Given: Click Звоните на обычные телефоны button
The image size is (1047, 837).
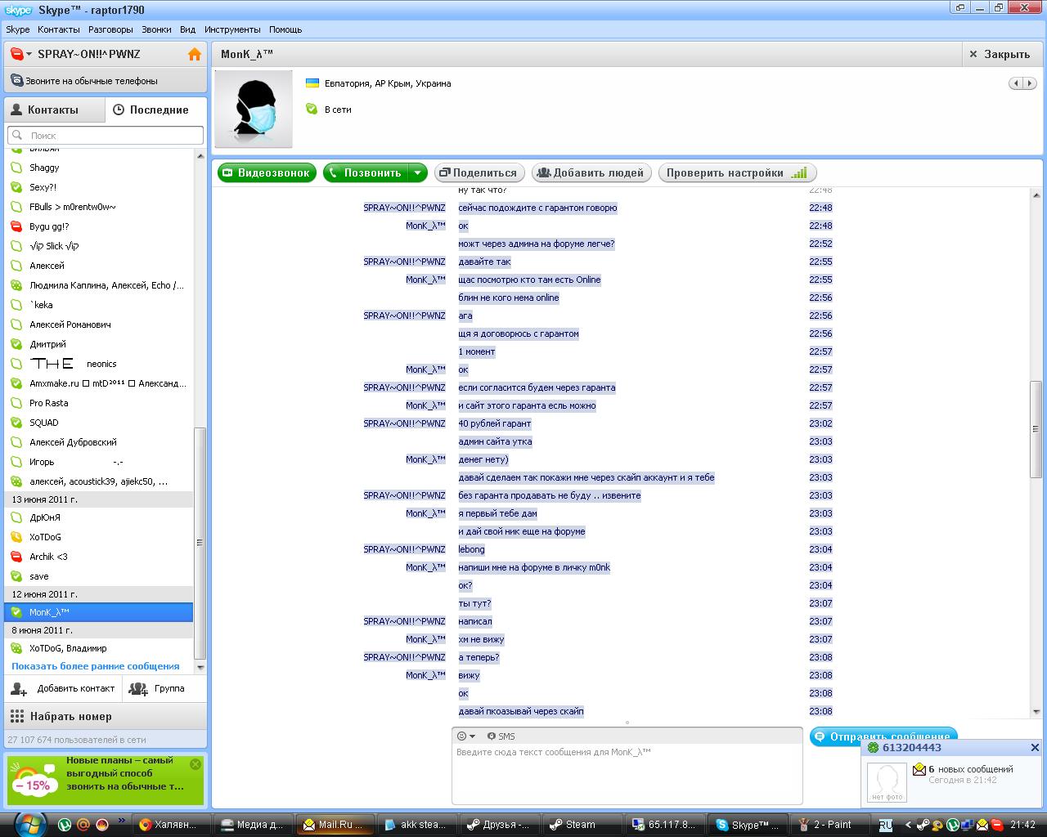Looking at the screenshot, I should point(106,81).
